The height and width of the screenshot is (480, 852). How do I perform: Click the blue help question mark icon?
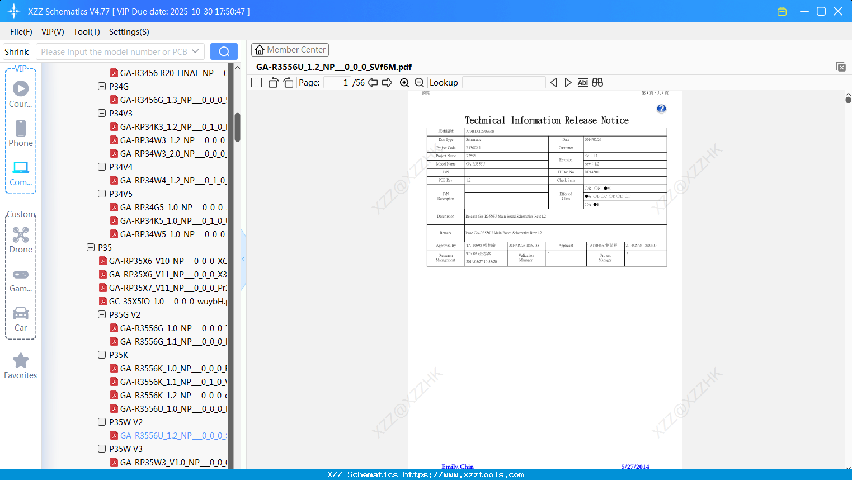[661, 109]
